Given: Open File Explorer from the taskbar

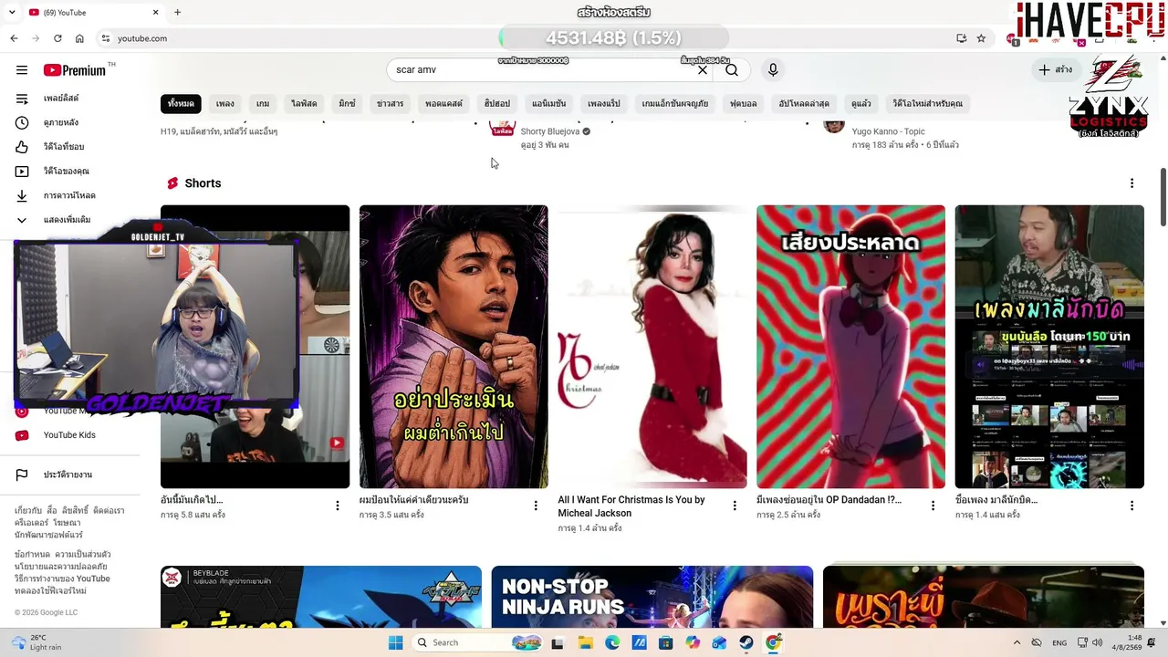Looking at the screenshot, I should tap(586, 642).
